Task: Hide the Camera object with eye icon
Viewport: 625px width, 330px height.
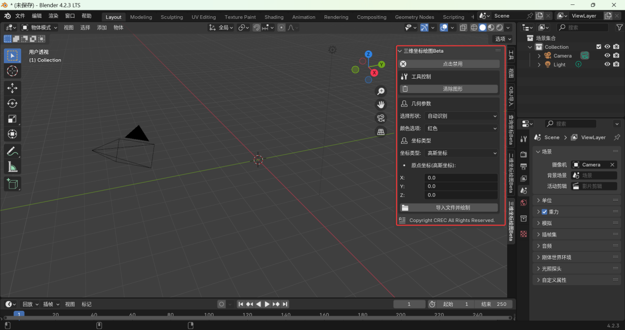Action: [x=607, y=56]
